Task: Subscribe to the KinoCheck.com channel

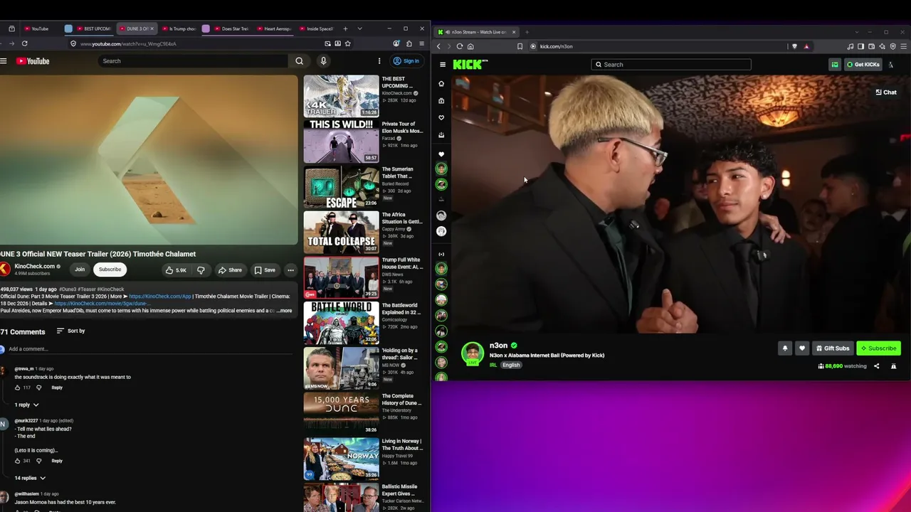Action: [110, 270]
